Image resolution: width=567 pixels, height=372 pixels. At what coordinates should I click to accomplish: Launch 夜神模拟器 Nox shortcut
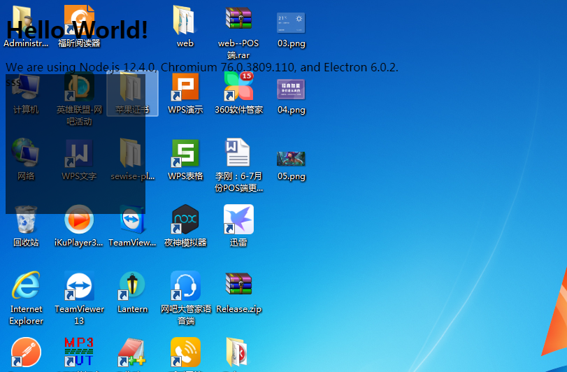(185, 226)
